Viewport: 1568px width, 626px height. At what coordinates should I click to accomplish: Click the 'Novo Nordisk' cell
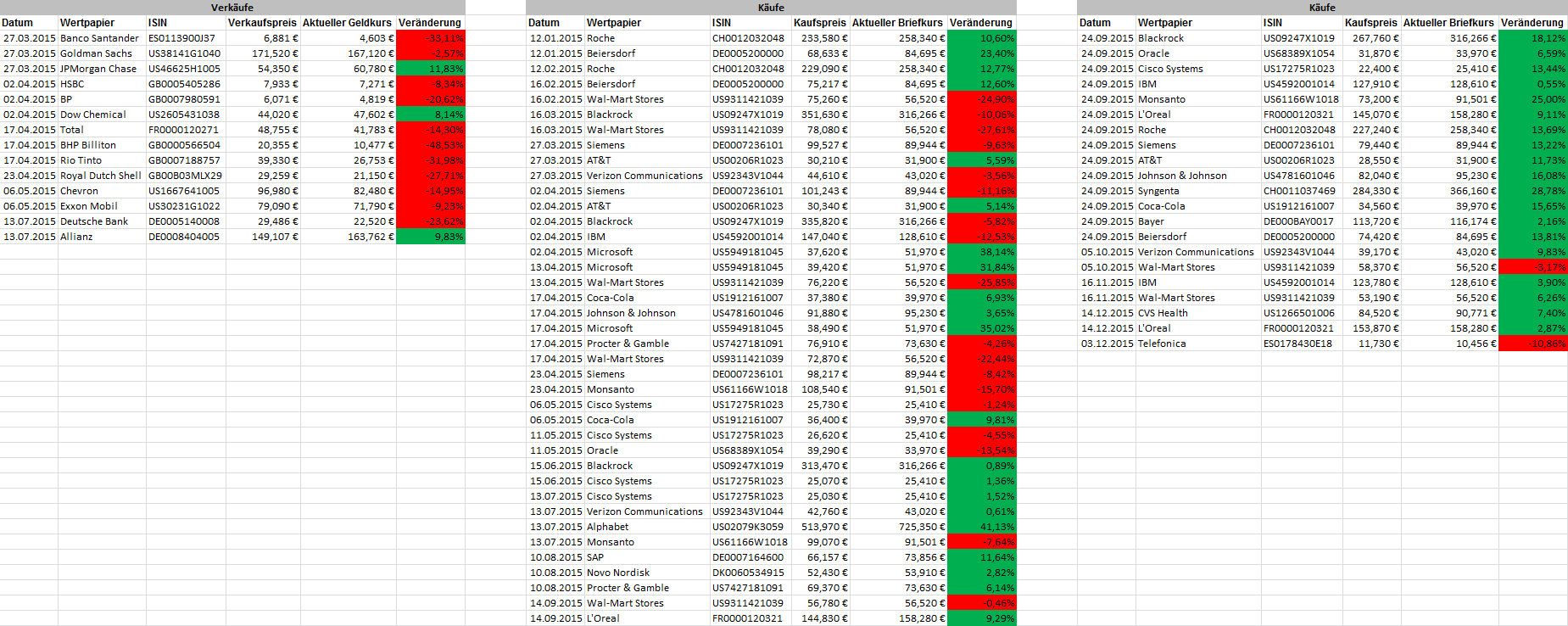tap(647, 573)
